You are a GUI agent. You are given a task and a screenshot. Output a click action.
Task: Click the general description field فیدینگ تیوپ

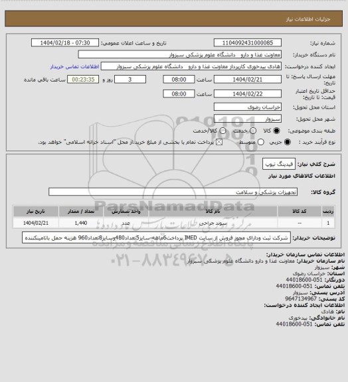(279, 164)
